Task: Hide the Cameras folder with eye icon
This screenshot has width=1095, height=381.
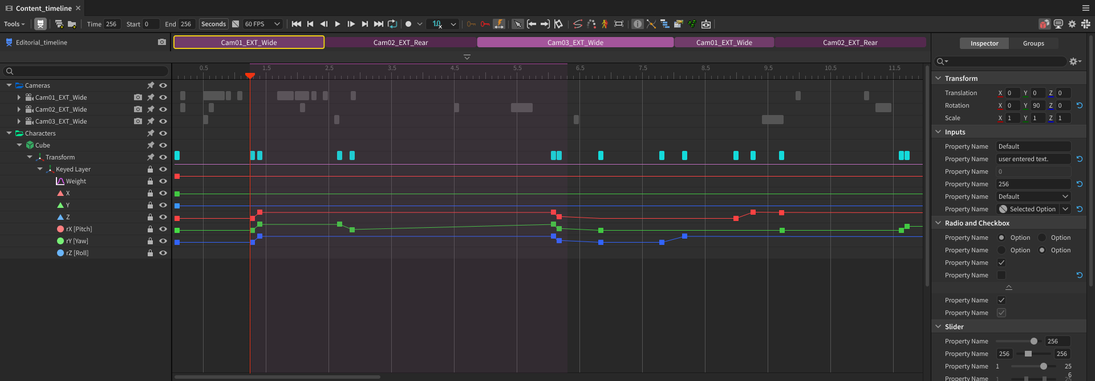Action: [163, 85]
